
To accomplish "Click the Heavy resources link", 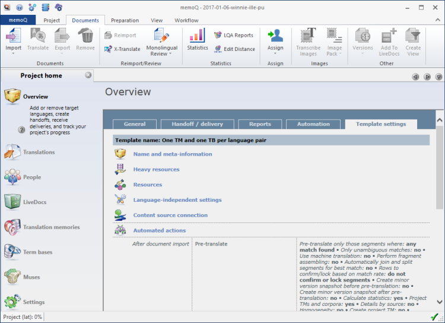I will point(156,170).
